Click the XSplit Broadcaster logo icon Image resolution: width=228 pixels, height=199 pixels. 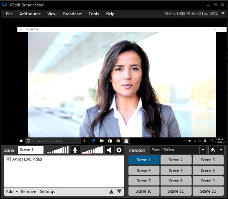pos(4,5)
